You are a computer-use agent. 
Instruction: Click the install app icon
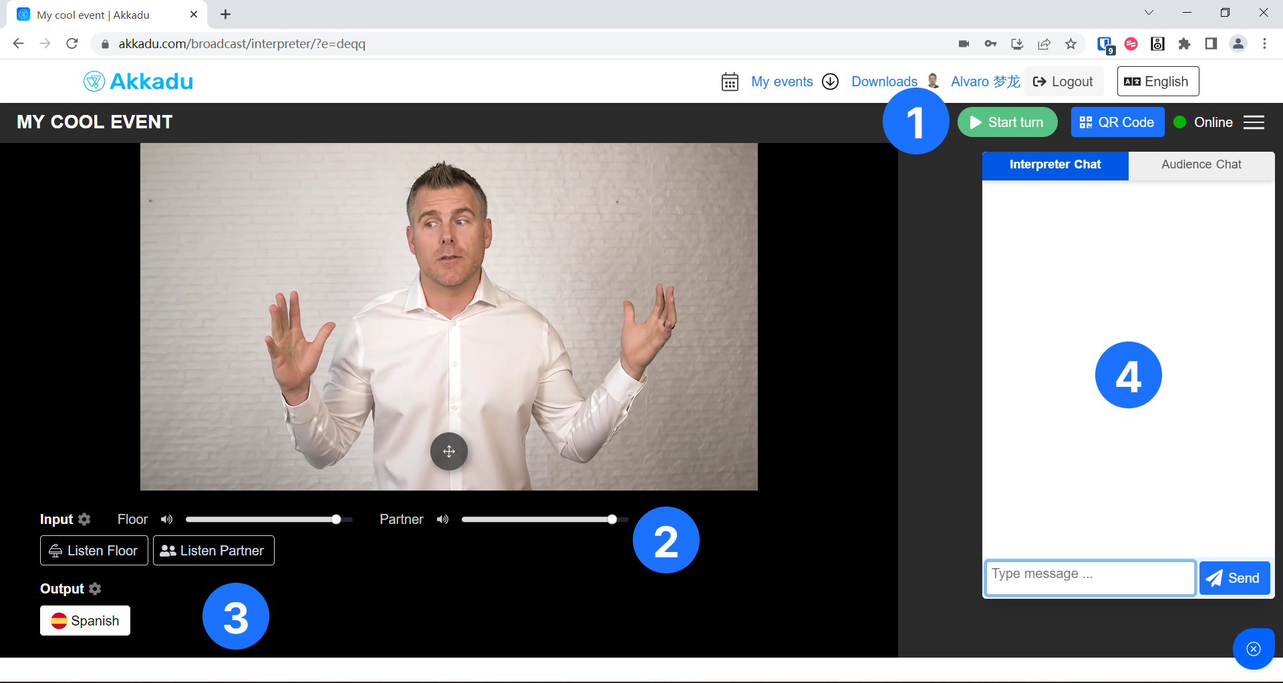point(1017,44)
